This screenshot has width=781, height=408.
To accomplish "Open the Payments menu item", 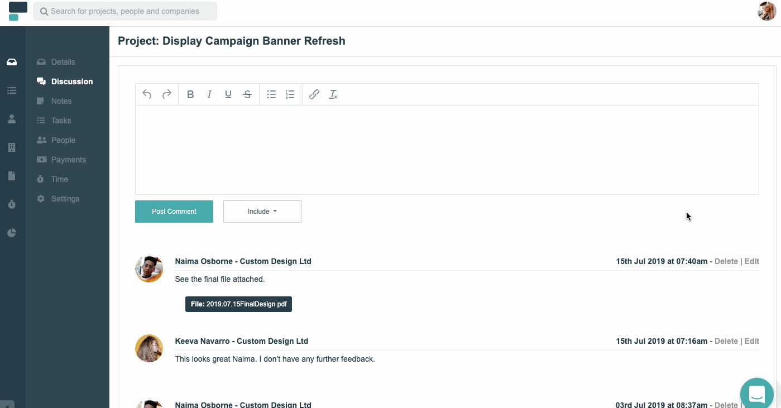I will 61,160.
